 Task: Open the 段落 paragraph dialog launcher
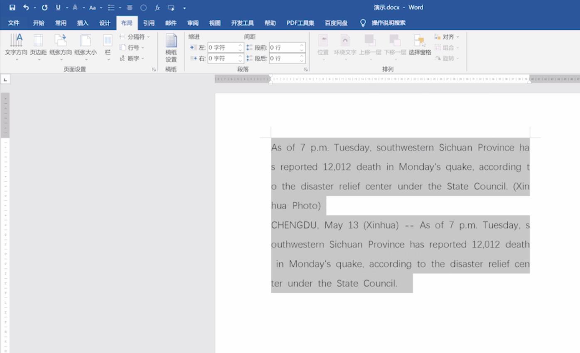coord(306,70)
